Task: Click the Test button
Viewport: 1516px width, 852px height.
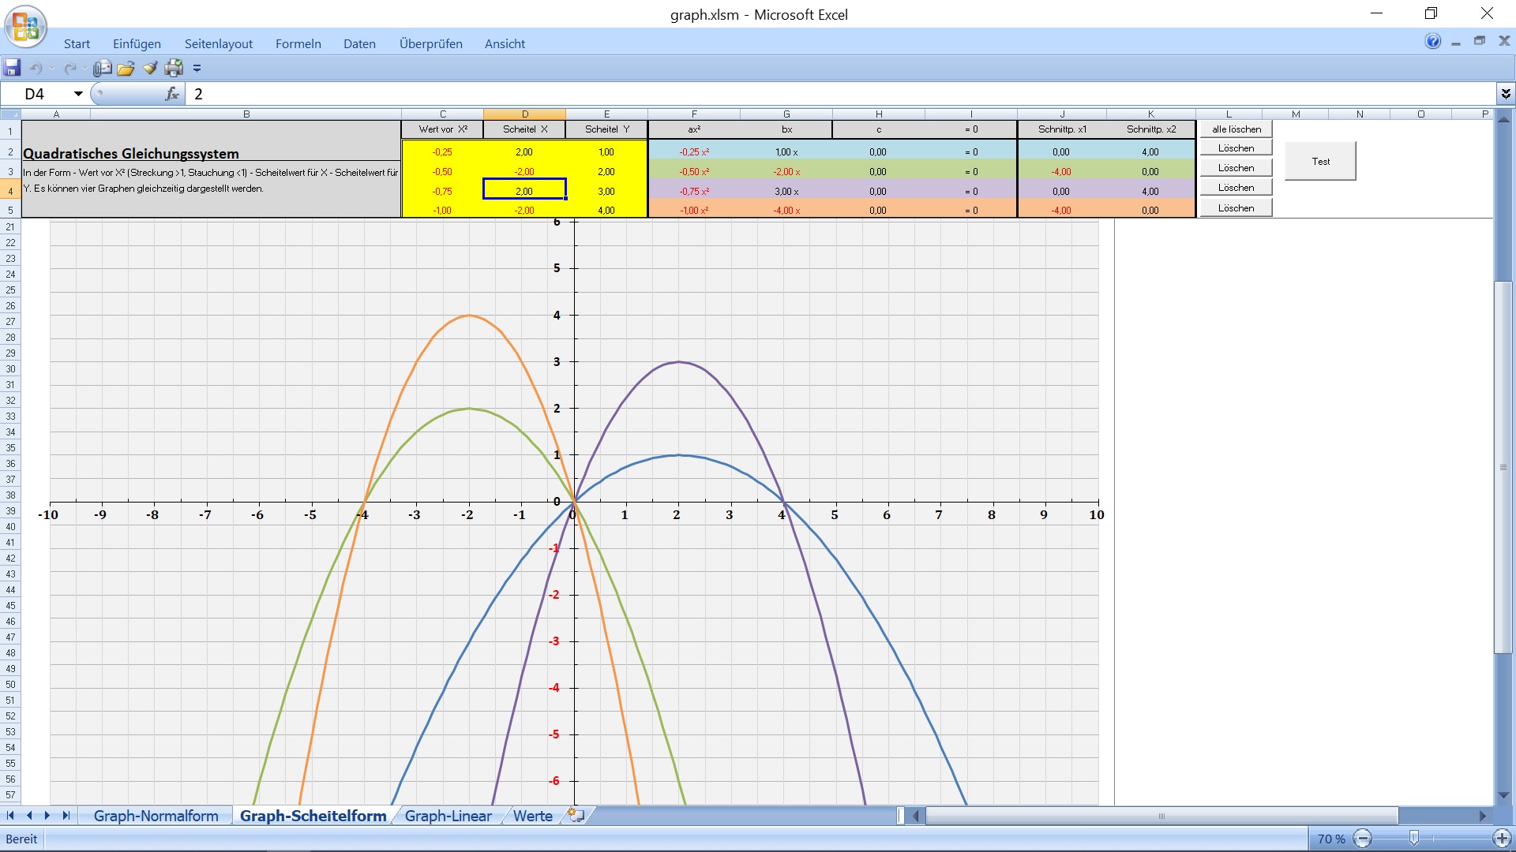Action: click(1320, 161)
